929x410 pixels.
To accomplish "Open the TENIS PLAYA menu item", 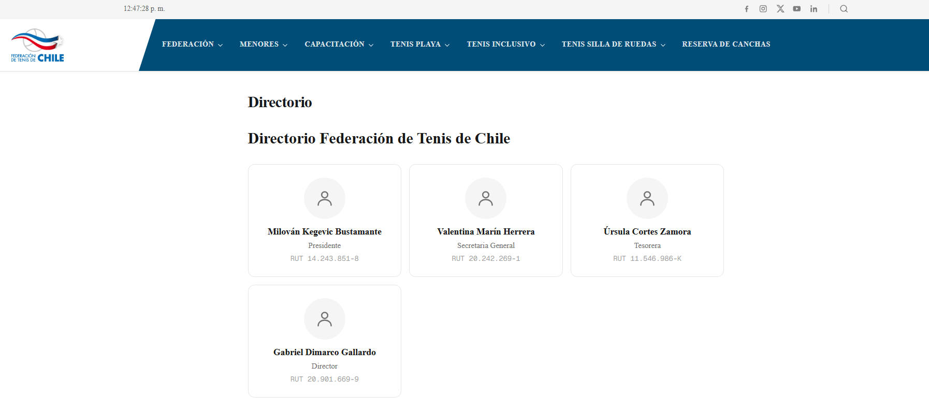I will click(415, 45).
